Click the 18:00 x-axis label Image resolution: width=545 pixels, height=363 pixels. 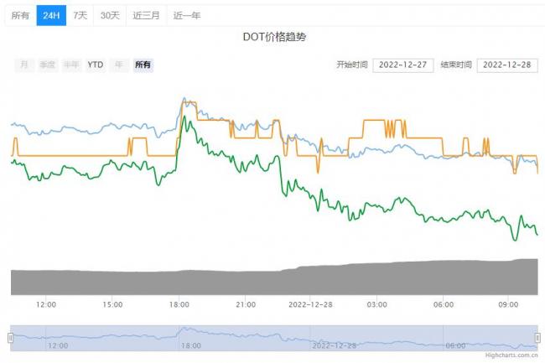pos(179,304)
